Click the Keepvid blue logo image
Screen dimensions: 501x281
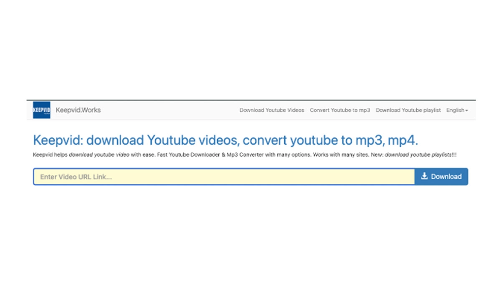(x=41, y=110)
